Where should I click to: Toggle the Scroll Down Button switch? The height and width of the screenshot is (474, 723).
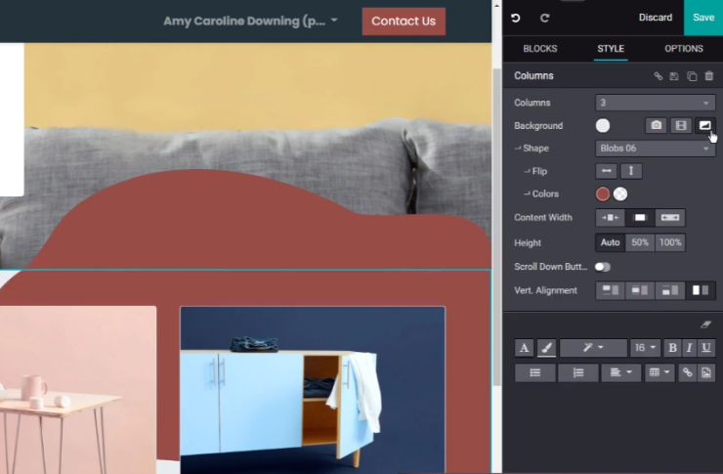coord(602,267)
